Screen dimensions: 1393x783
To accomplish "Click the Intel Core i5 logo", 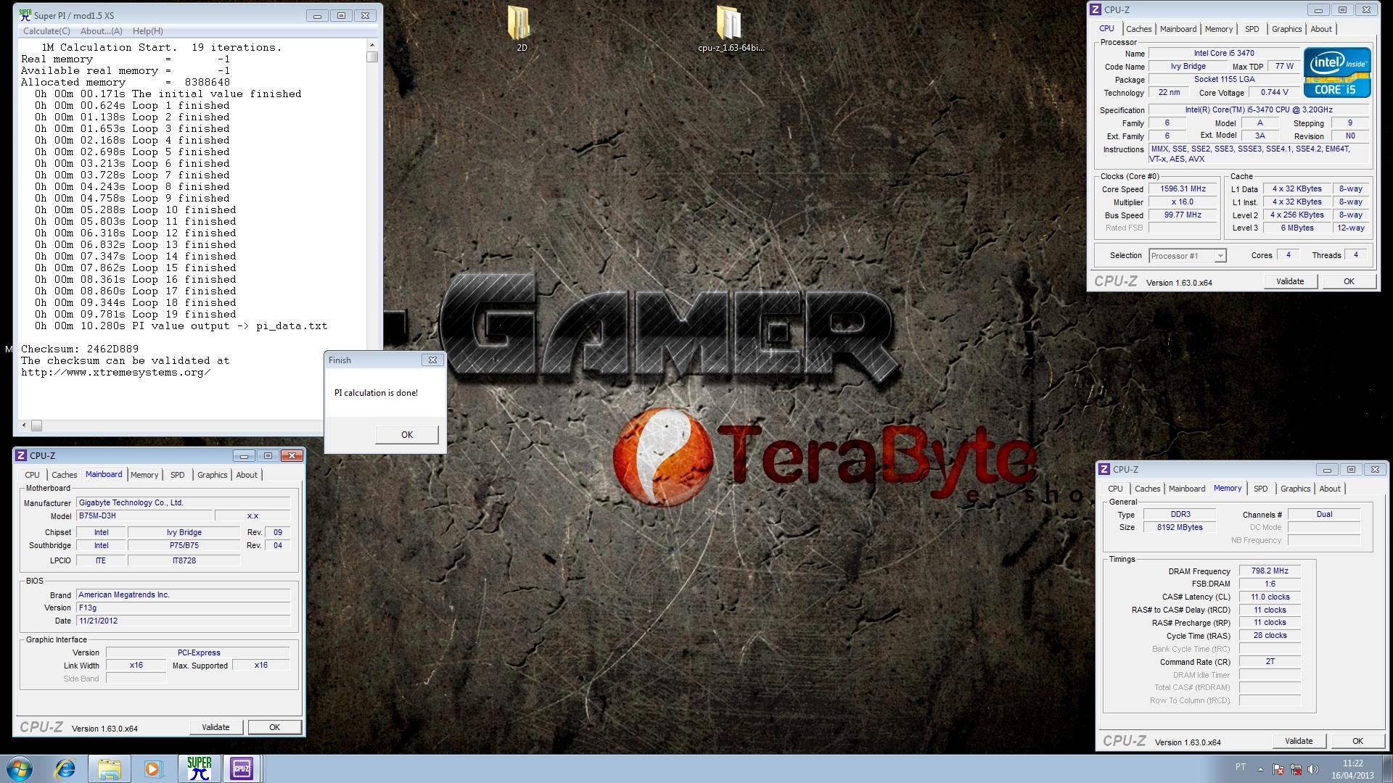I will (1337, 72).
